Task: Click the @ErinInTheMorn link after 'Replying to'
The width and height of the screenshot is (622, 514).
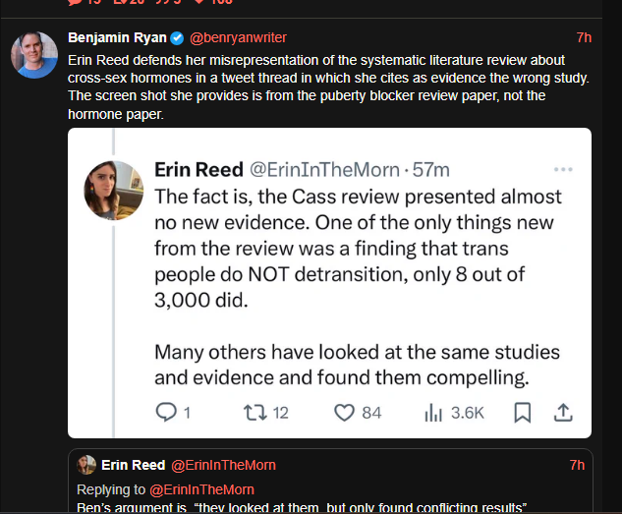Action: (x=201, y=489)
